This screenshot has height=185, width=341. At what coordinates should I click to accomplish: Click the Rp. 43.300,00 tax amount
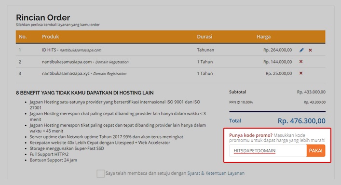[x=314, y=102]
